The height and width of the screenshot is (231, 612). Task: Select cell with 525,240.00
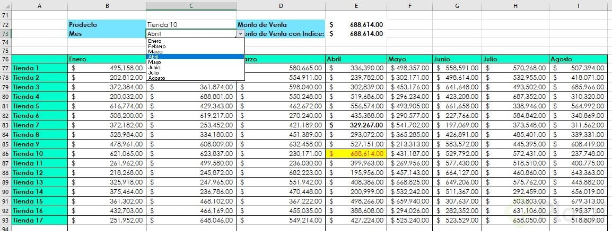(409, 220)
